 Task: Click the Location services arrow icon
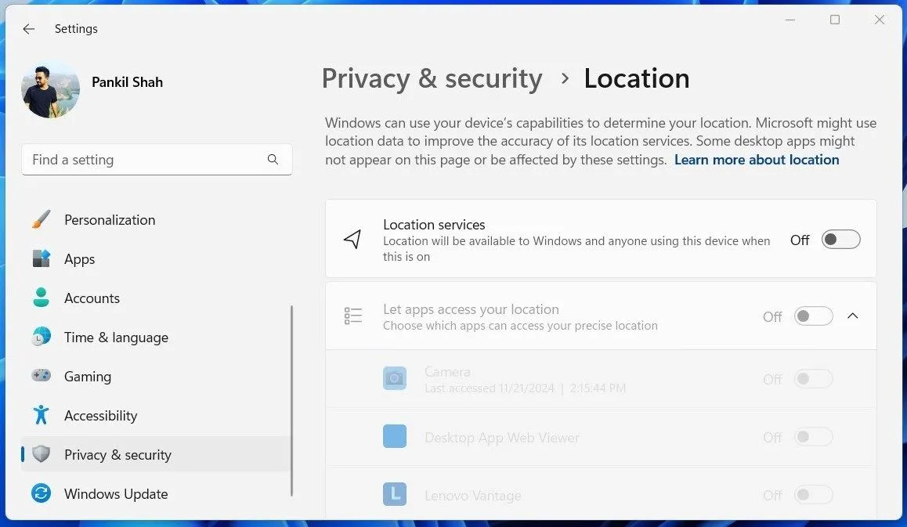tap(352, 237)
